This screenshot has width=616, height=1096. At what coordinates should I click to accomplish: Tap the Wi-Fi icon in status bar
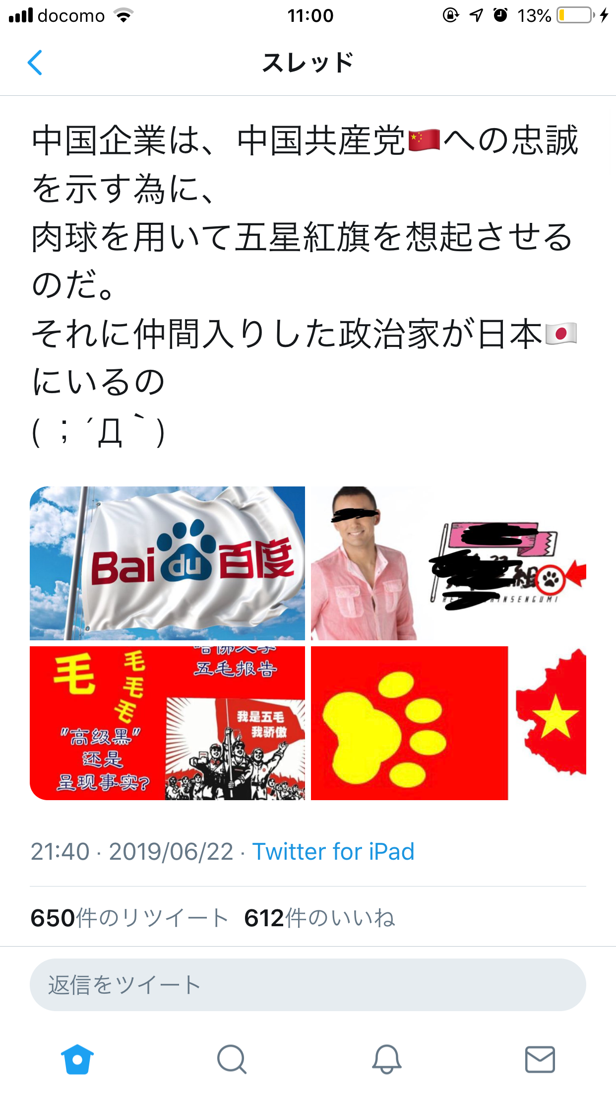[x=123, y=15]
